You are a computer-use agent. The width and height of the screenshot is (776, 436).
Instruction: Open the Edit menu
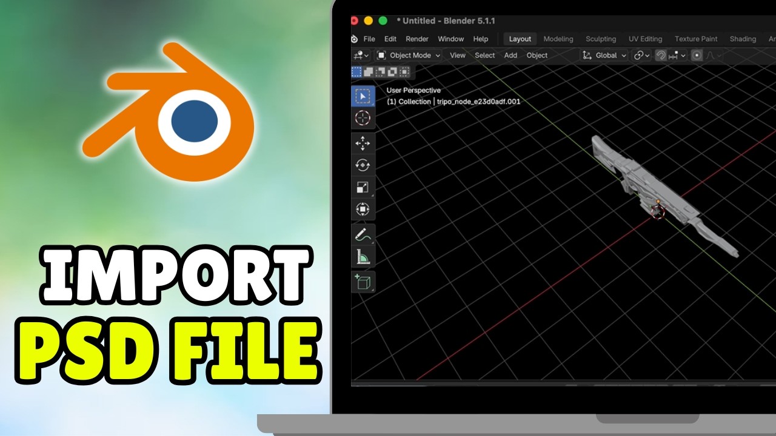pyautogui.click(x=390, y=39)
